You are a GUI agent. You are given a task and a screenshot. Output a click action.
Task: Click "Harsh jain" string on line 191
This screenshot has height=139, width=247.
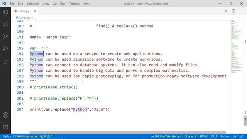(57, 37)
